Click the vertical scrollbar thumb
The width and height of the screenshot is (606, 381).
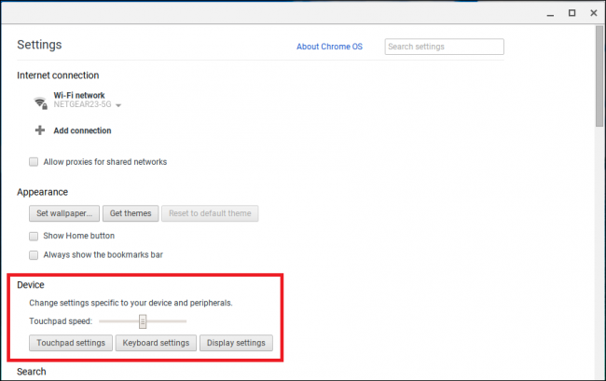tap(599, 75)
